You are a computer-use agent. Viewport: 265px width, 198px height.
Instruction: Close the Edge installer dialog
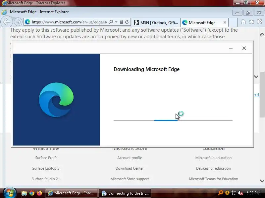244,48
